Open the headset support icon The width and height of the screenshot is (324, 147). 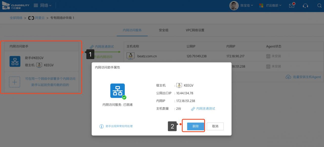click(x=306, y=6)
